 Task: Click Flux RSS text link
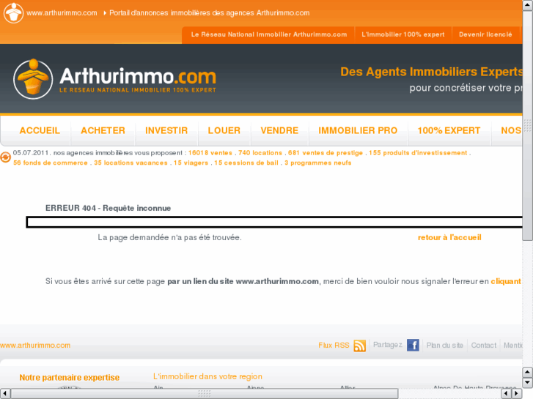click(x=334, y=346)
